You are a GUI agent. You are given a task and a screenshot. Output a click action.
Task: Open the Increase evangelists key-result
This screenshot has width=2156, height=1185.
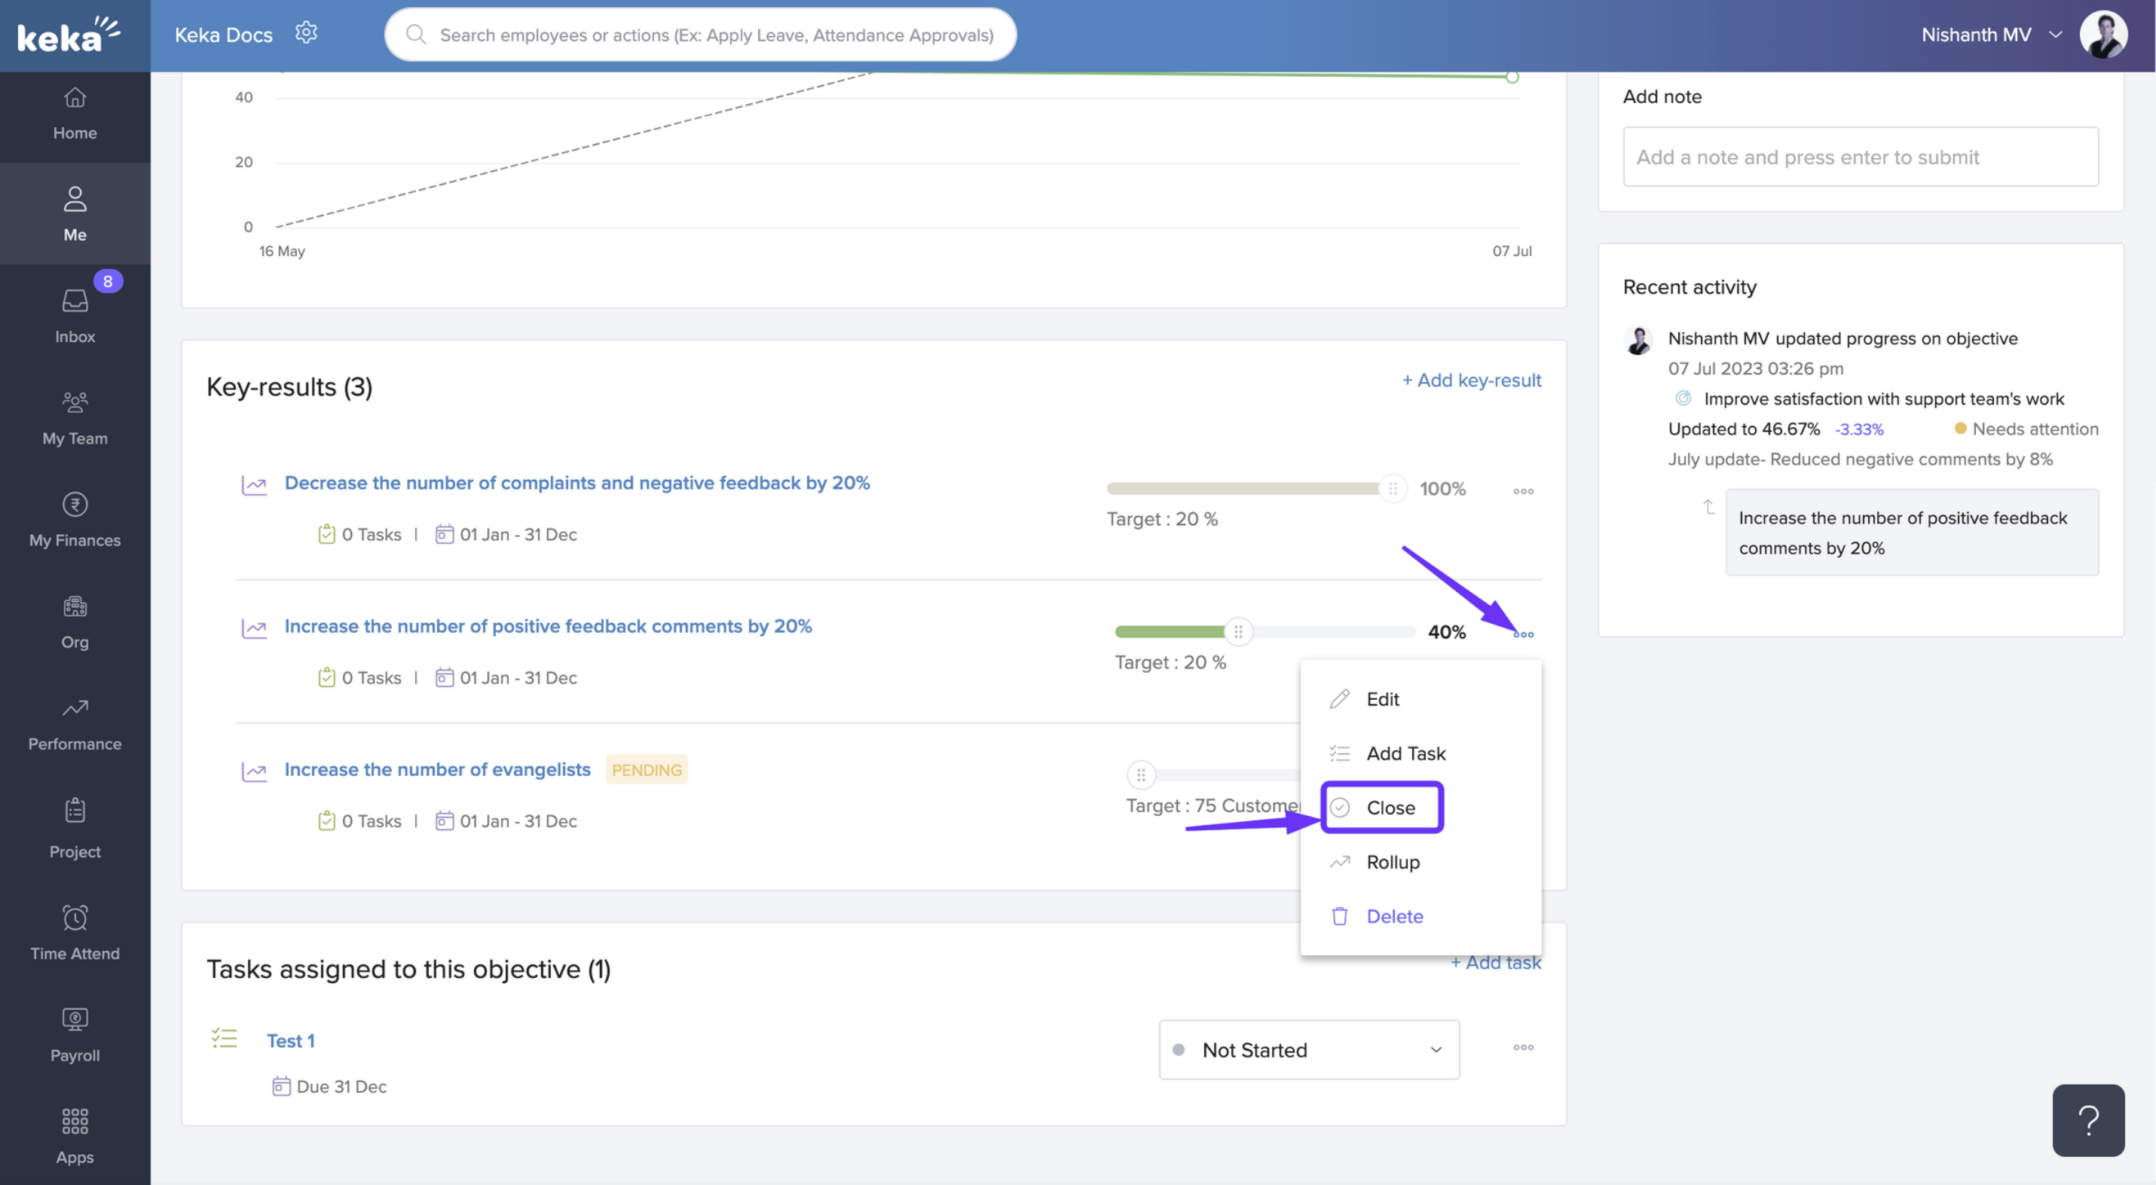click(437, 769)
